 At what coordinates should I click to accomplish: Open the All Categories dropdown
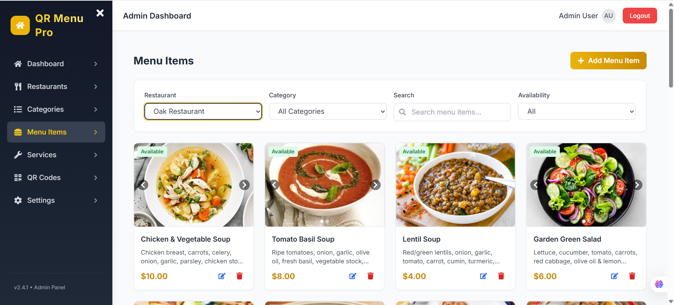[x=327, y=111]
